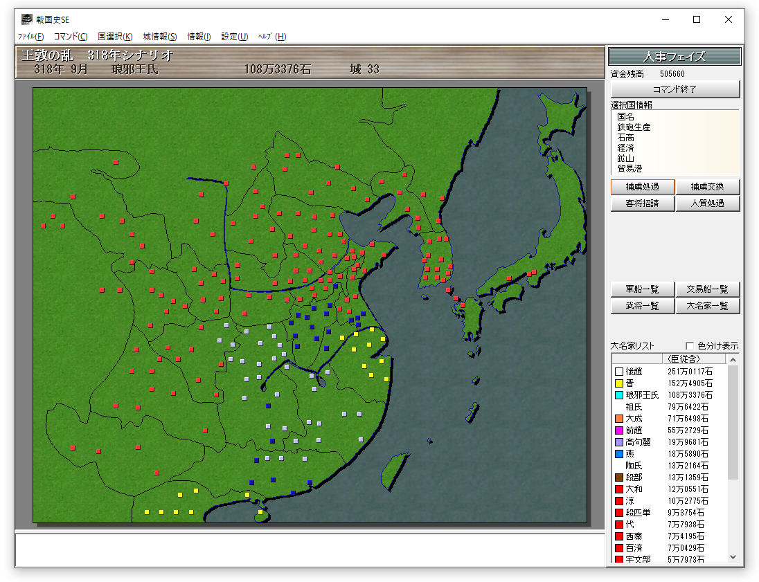Viewport: 759px width, 582px height.
Task: Click the (臣従含) column header
Action: 680,358
